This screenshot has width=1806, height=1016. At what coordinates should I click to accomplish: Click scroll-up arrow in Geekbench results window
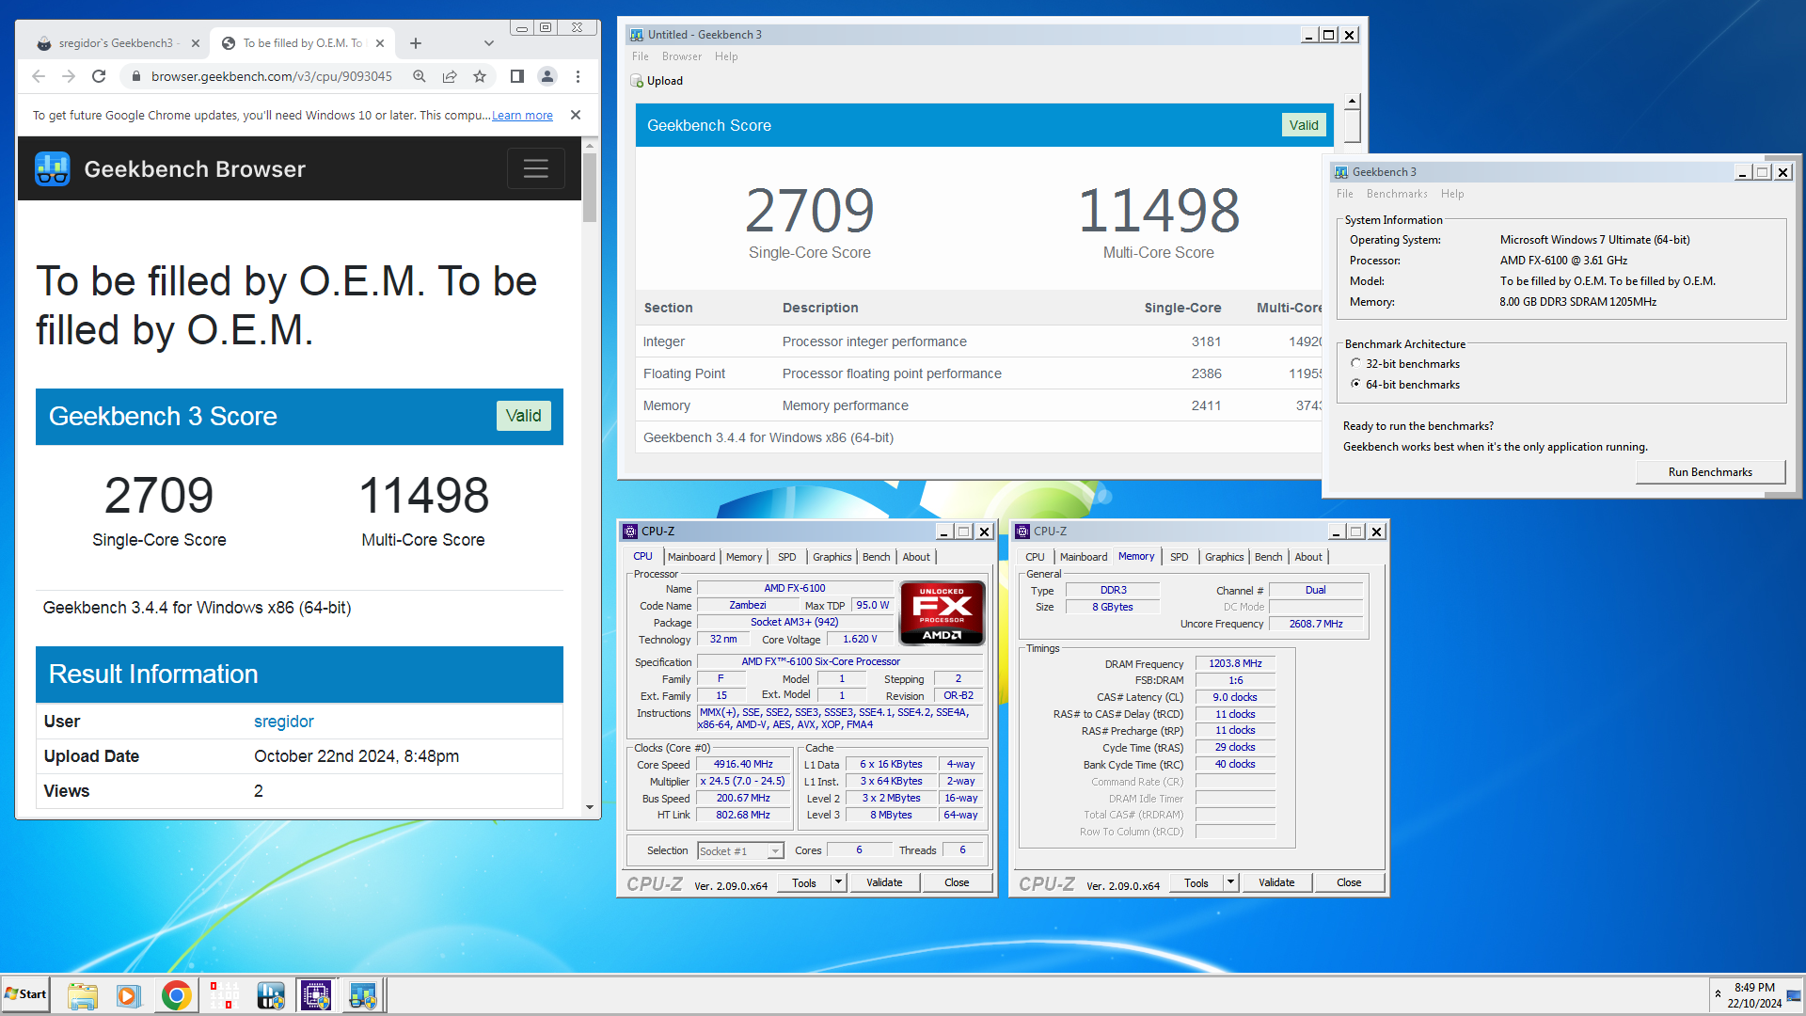1352,101
